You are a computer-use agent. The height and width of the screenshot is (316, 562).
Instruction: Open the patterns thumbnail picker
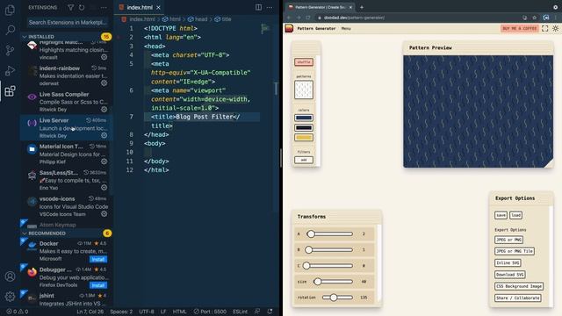(304, 90)
